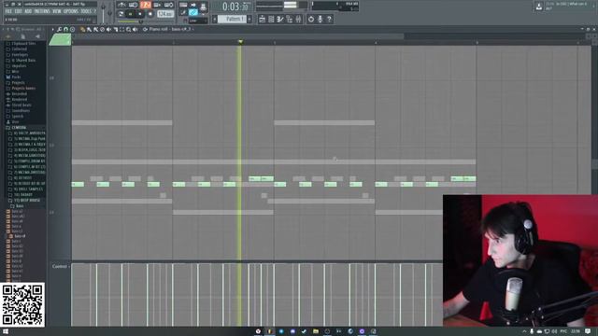Click the microphone recording icon in toolbar

[320, 19]
